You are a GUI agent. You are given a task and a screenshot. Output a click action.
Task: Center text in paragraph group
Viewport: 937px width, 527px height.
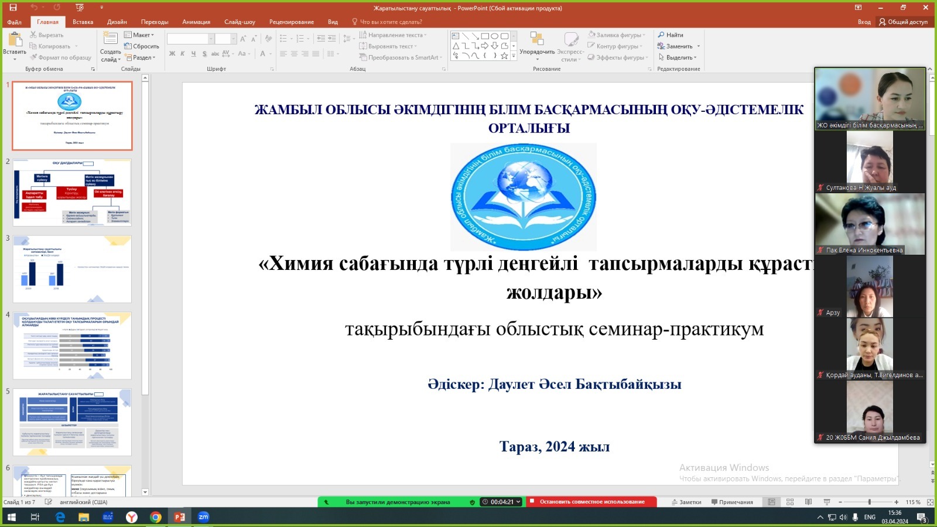294,54
